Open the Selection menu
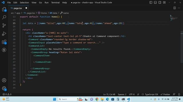Viewport: 183px width, 102px height. pyautogui.click(x=24, y=3)
